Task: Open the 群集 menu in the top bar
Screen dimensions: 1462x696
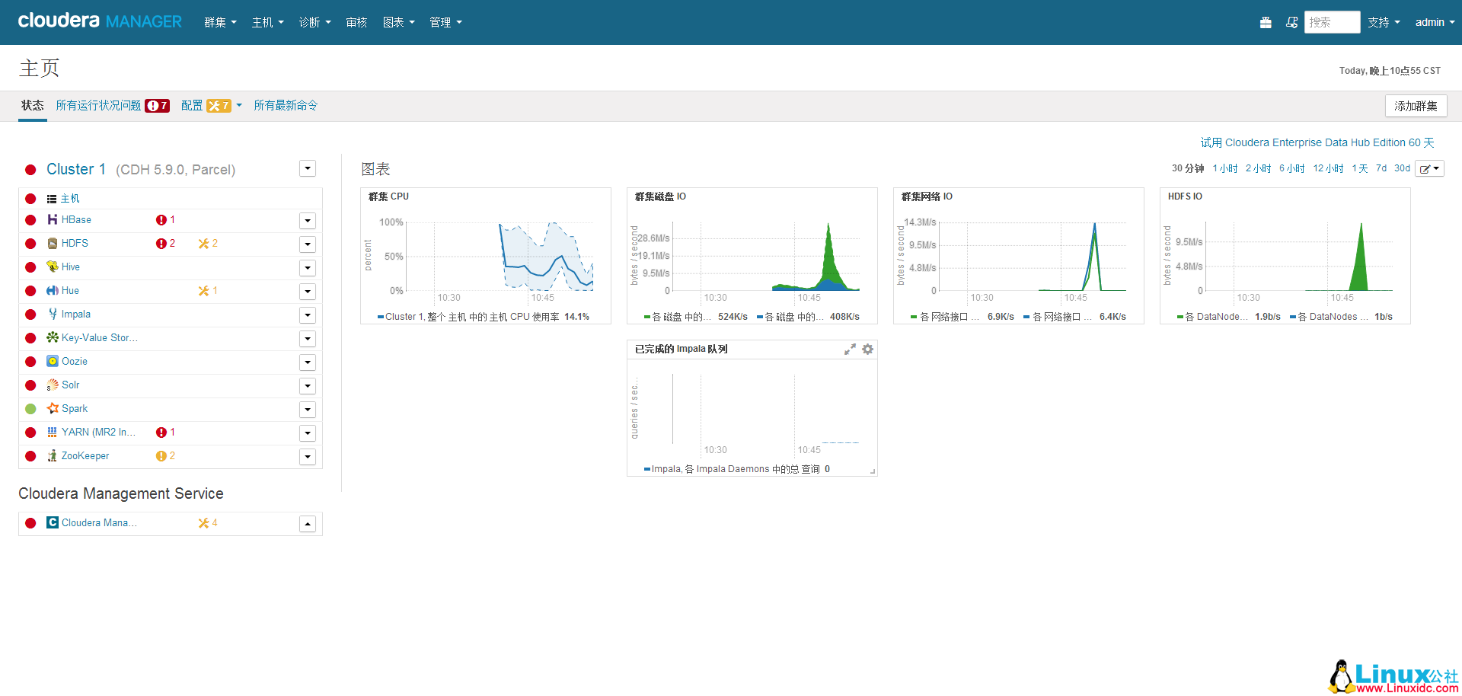Action: click(x=220, y=23)
